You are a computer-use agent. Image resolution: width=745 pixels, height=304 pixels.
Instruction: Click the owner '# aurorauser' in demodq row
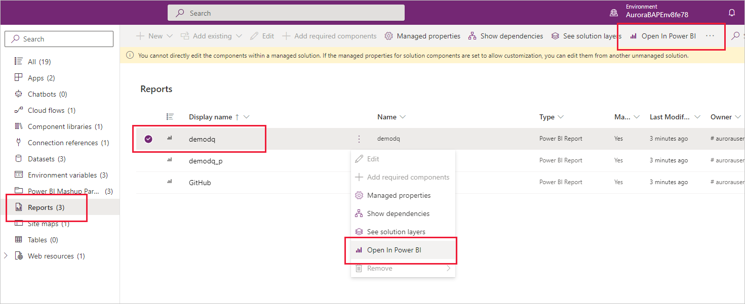pos(727,139)
